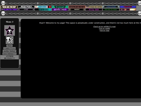
Task: Click the skull and crossbones menu icon
Action: pos(10,40)
